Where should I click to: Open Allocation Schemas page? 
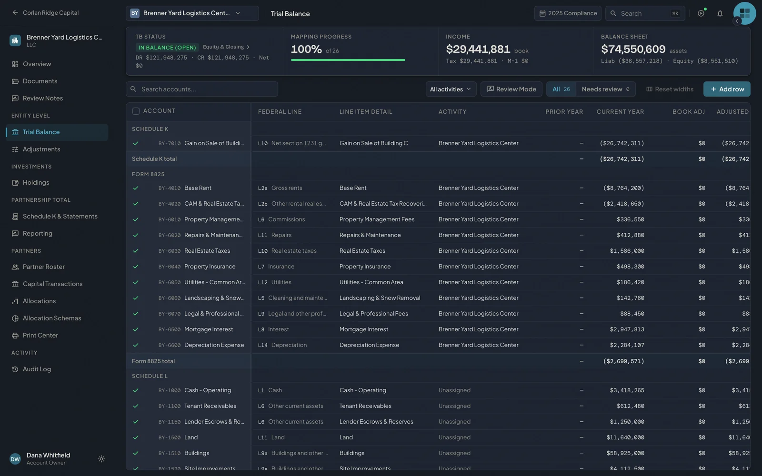57,318
